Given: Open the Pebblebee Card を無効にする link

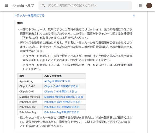Looking at the screenshot, I should (x=61, y=102).
